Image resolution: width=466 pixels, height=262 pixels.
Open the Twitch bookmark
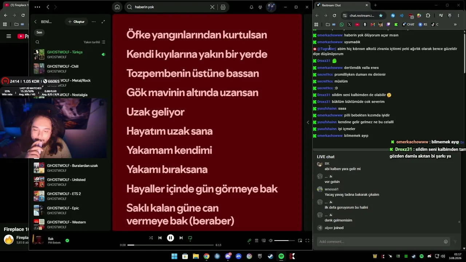click(388, 25)
